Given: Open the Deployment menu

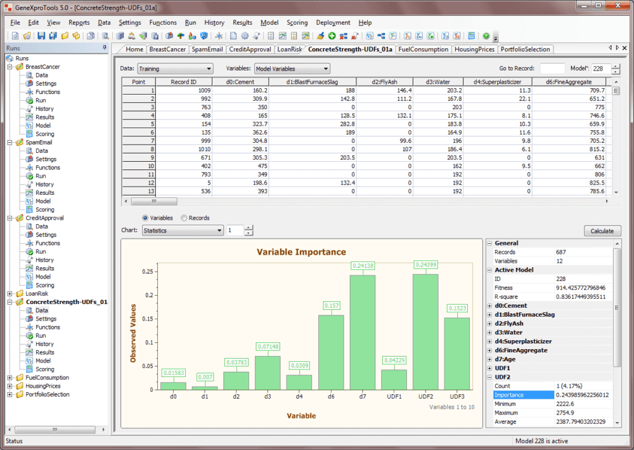Looking at the screenshot, I should click(x=333, y=22).
